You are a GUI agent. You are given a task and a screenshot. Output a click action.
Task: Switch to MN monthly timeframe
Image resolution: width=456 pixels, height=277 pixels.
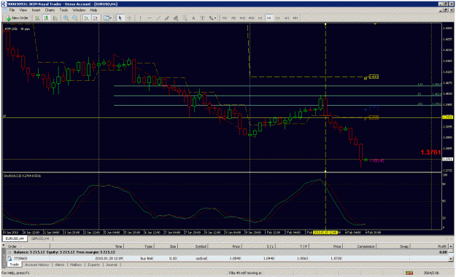pos(295,18)
